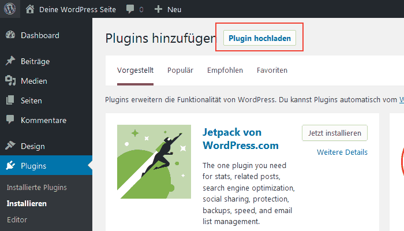This screenshot has height=231, width=404.
Task: Open Beiträge menu item
Action: tap(35, 61)
